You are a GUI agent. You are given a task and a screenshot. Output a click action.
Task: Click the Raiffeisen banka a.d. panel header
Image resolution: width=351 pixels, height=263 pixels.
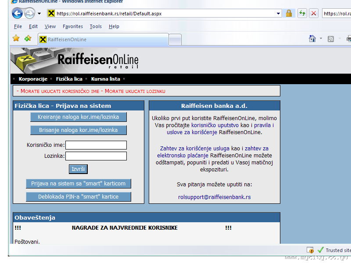coord(215,106)
